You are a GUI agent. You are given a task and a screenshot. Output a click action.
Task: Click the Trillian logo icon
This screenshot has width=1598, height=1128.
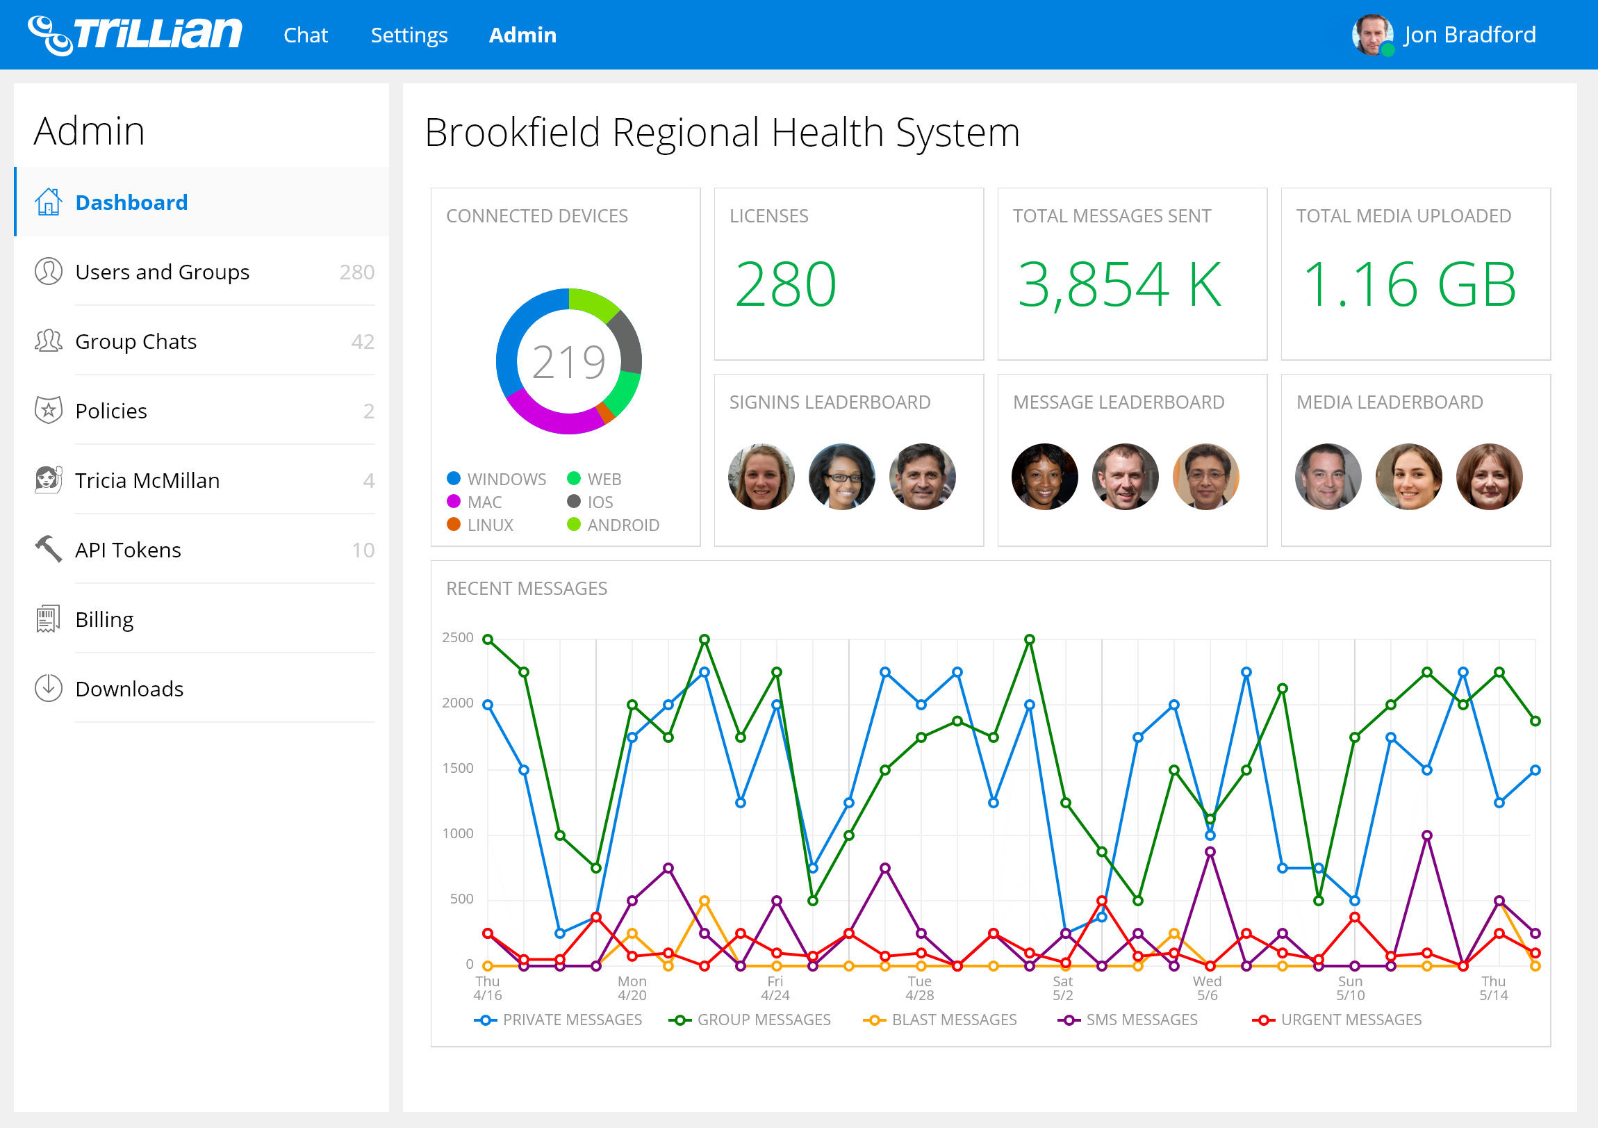tap(50, 35)
